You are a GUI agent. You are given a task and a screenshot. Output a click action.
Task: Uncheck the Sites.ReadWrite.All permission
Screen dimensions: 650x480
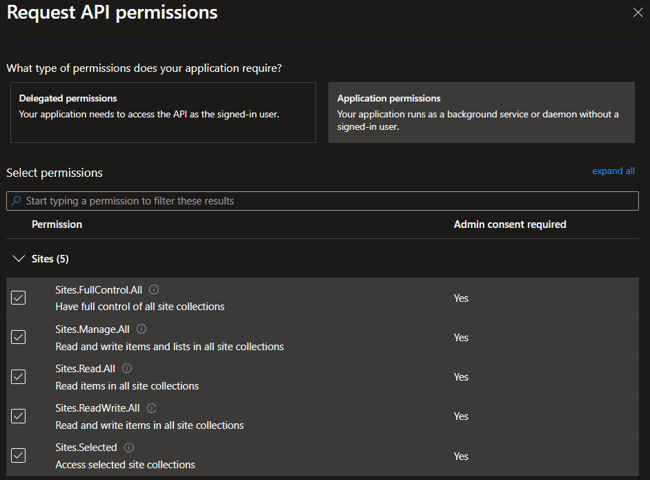coord(19,416)
